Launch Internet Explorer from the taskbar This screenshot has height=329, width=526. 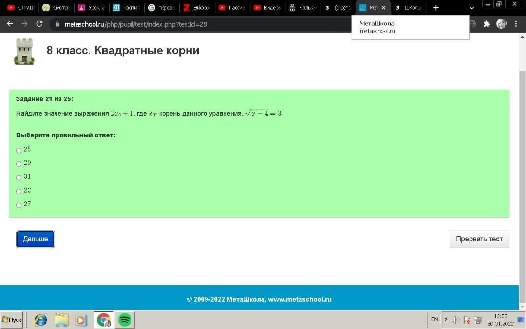pyautogui.click(x=40, y=320)
